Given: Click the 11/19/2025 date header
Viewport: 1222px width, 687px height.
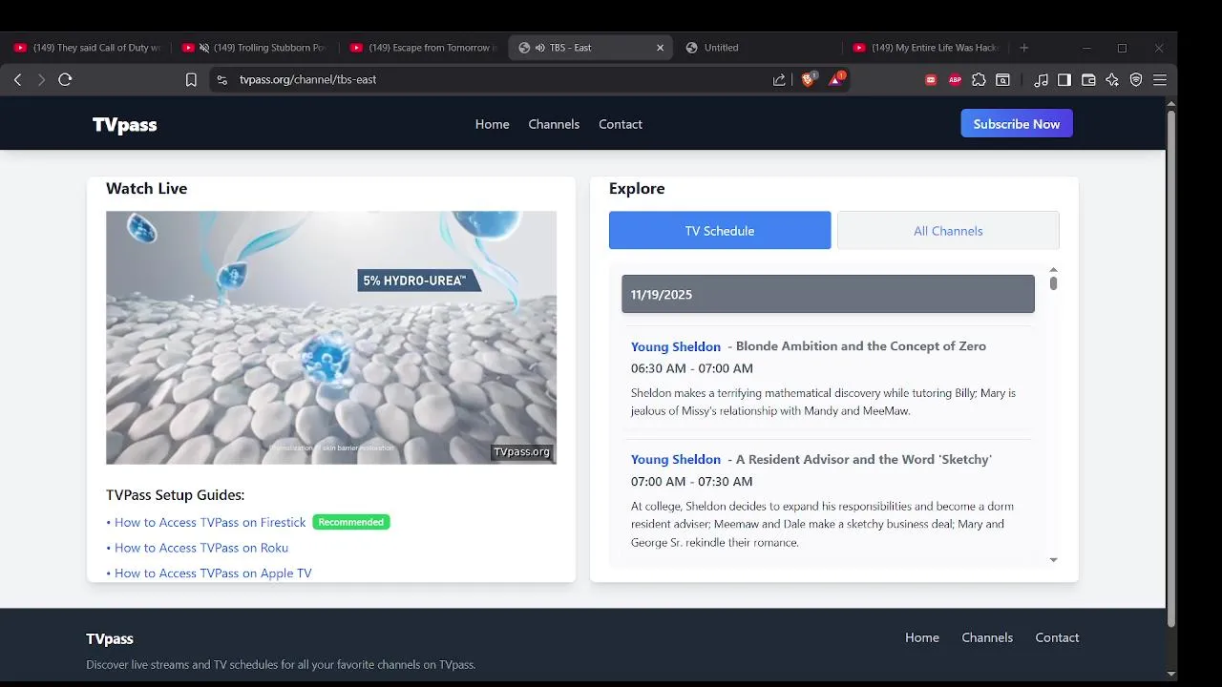Looking at the screenshot, I should [x=828, y=295].
